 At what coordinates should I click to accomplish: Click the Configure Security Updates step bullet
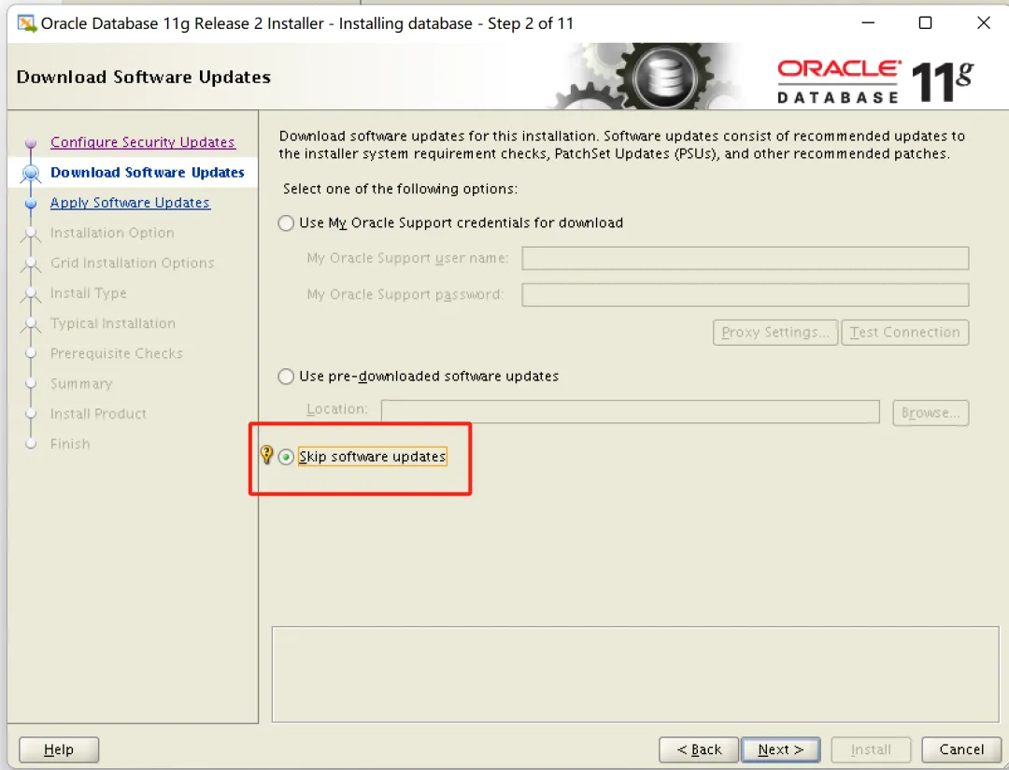30,143
